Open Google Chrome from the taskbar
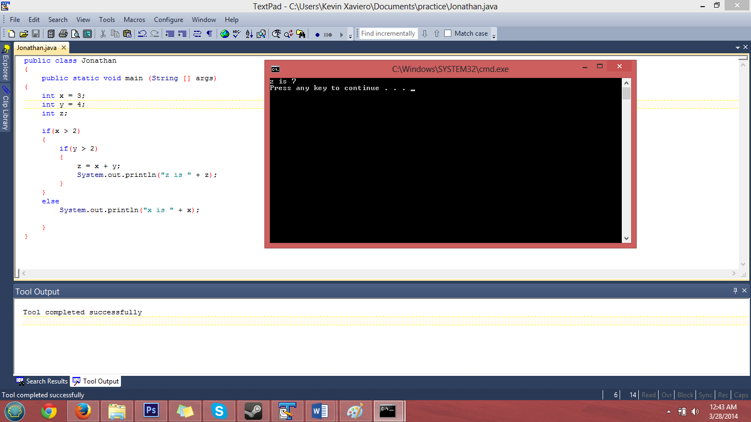 49,410
